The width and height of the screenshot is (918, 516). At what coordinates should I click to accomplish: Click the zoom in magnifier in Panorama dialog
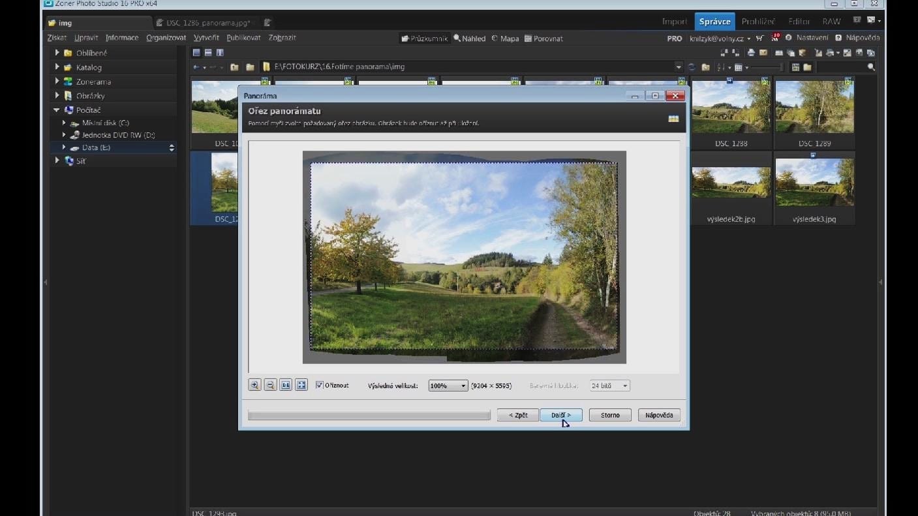pos(254,386)
